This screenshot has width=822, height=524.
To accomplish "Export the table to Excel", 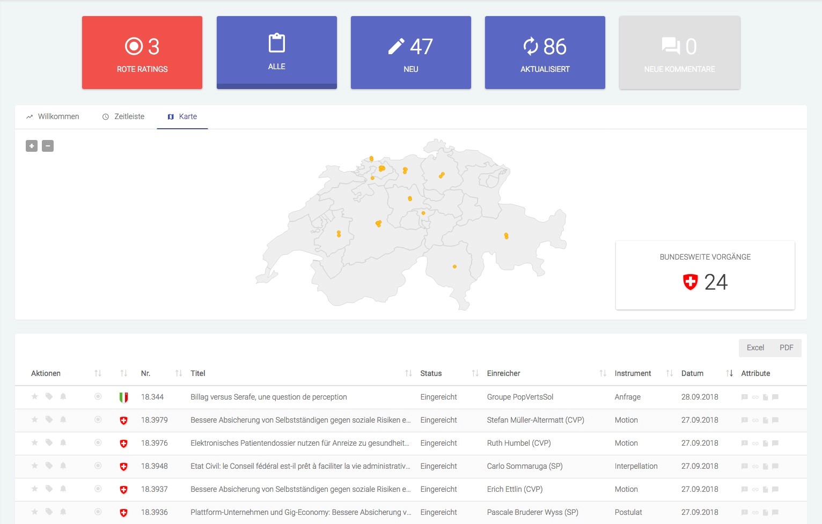I will [x=755, y=348].
